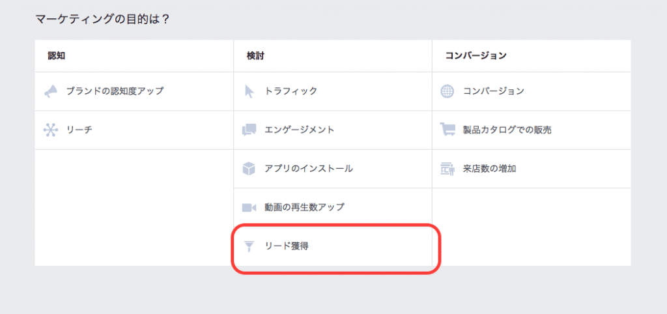Choose リード獲得 objective
The height and width of the screenshot is (314, 667).
coord(333,246)
